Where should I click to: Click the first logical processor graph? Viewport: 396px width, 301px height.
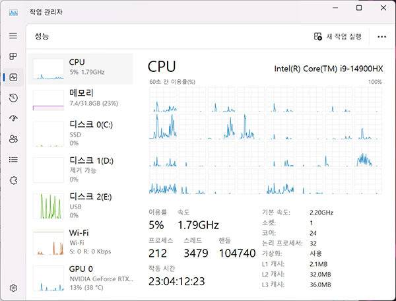pyautogui.click(x=163, y=98)
